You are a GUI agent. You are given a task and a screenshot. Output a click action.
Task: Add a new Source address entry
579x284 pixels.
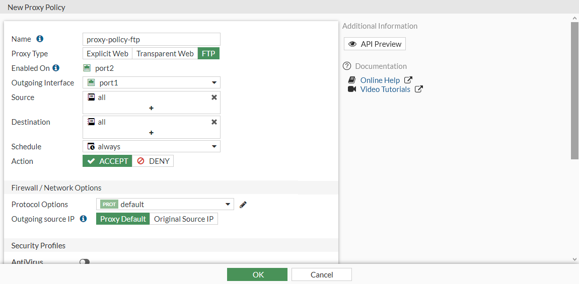pos(151,108)
